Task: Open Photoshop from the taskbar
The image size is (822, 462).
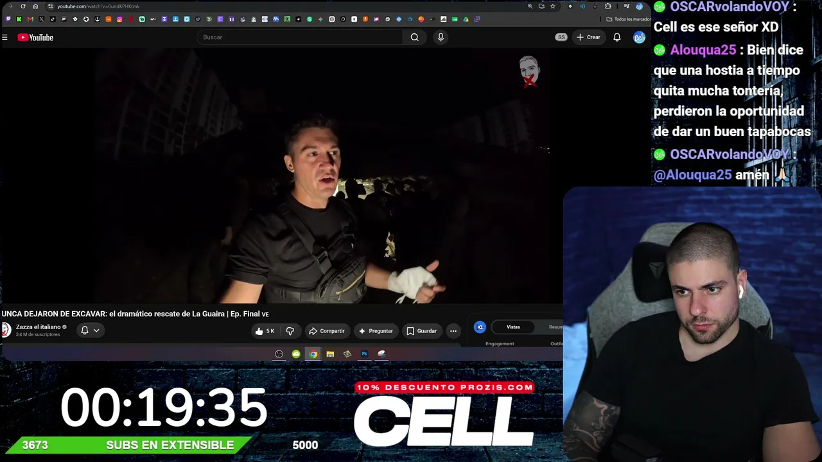Action: click(x=364, y=354)
